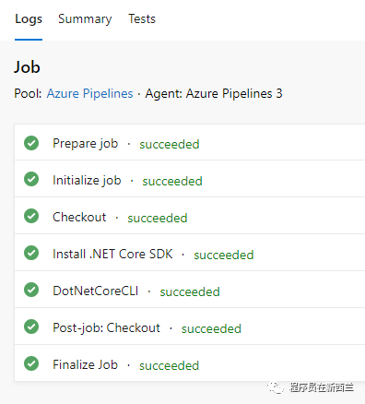Open the Install .NET Core SDK log

point(190,253)
